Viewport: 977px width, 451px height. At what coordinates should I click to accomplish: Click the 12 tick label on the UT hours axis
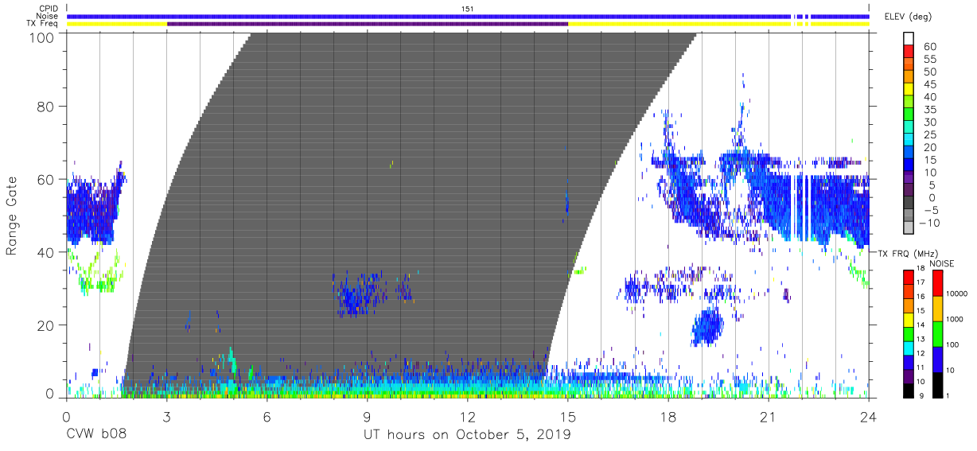[x=468, y=416]
